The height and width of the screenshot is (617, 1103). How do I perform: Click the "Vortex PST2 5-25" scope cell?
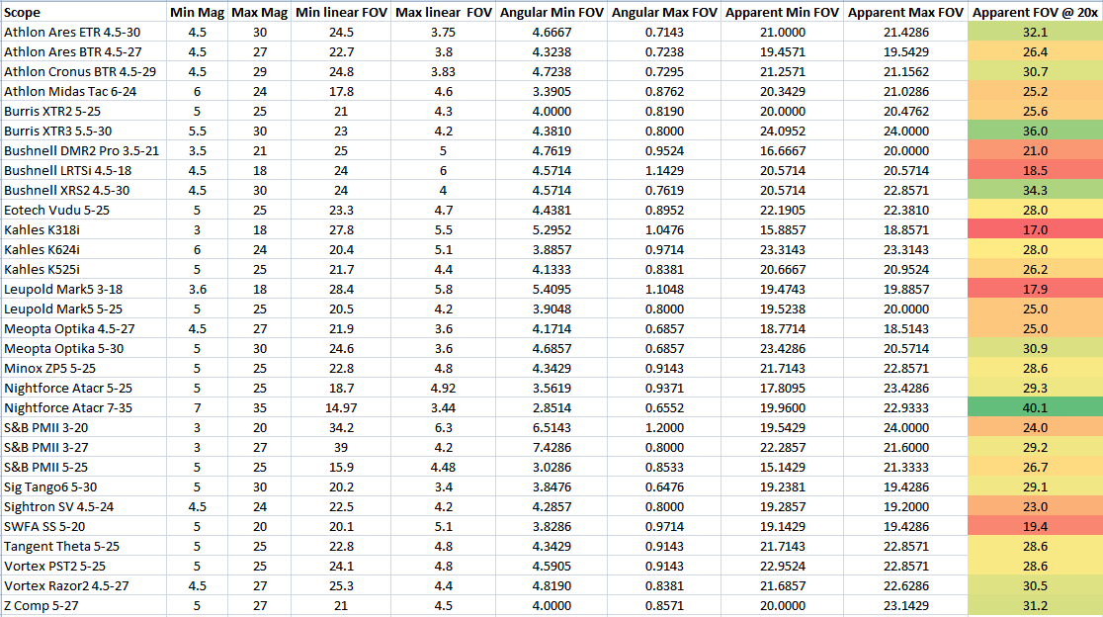(x=83, y=566)
